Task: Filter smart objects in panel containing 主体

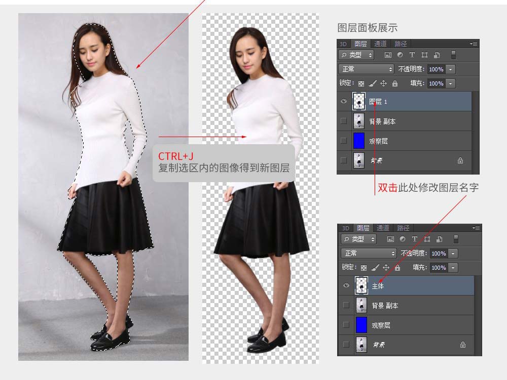Action: click(440, 239)
